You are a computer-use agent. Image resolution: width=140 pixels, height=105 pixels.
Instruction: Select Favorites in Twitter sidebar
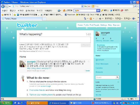click(99, 68)
